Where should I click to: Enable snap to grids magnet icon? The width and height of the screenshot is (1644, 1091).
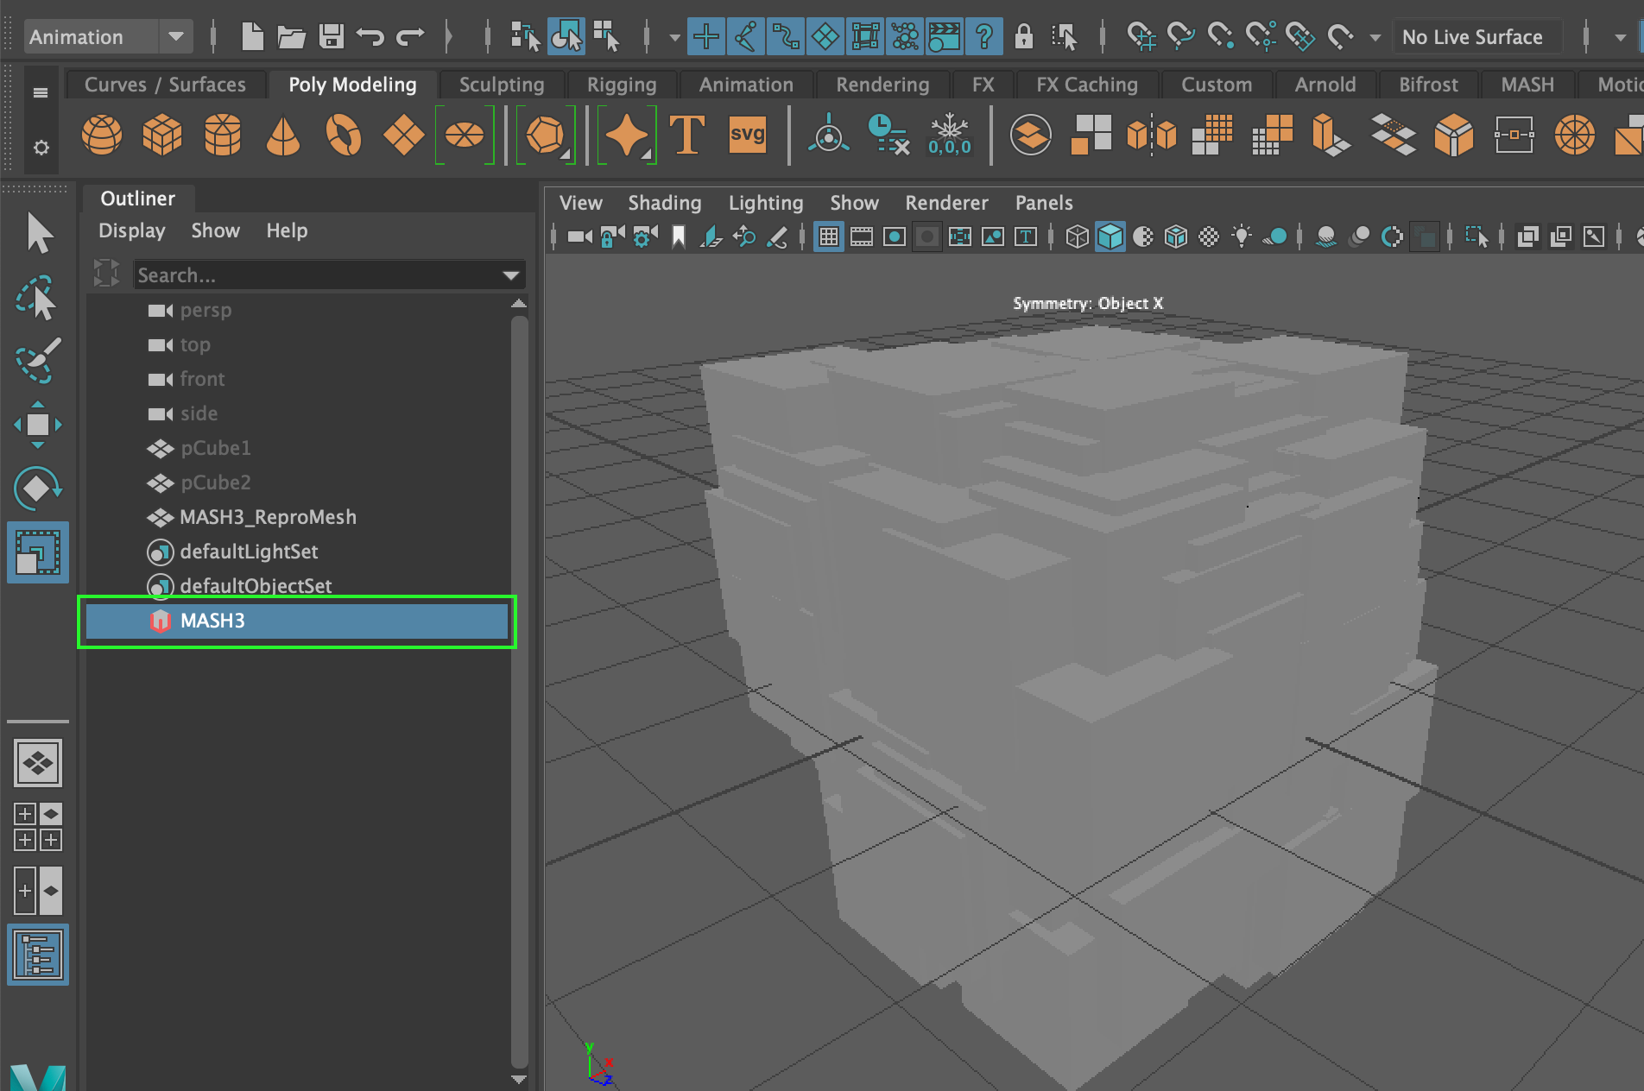point(1142,36)
